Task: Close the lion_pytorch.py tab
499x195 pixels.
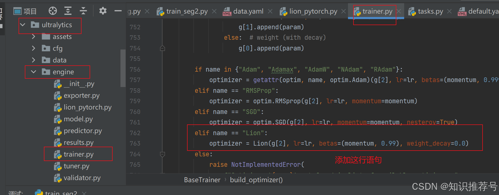Action: coord(344,11)
